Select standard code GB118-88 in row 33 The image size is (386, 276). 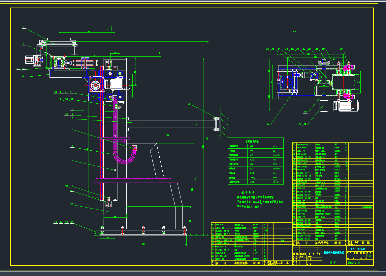point(221,256)
